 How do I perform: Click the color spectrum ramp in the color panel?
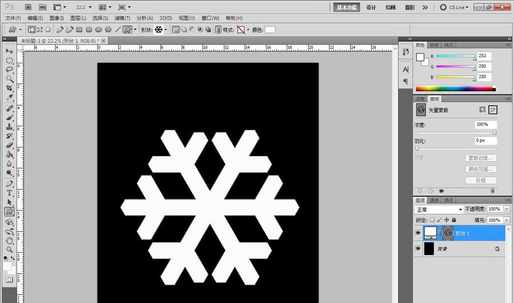point(455,88)
